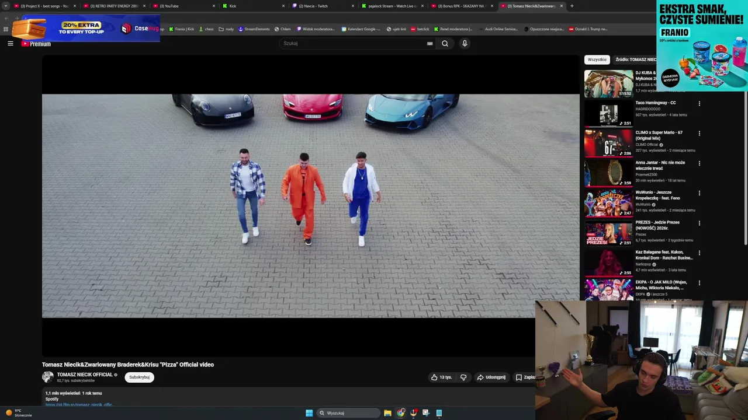
Task: Open the Franio ice cream ad overlay
Action: (702, 45)
